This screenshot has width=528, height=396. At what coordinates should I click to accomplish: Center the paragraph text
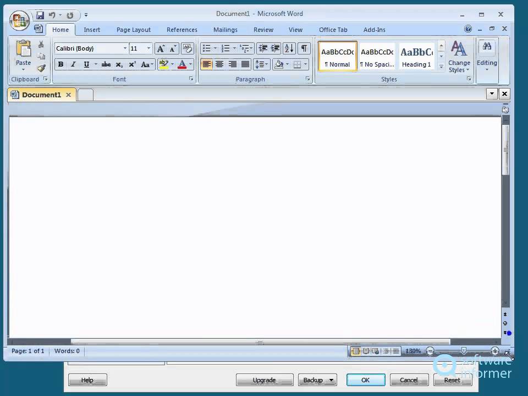point(219,64)
